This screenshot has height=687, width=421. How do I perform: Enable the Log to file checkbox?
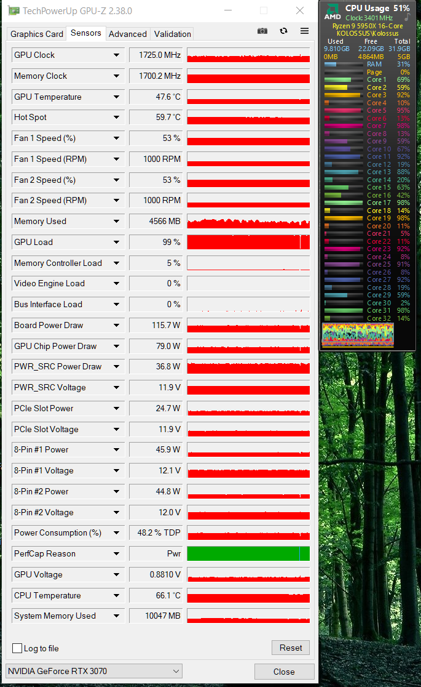(x=17, y=648)
